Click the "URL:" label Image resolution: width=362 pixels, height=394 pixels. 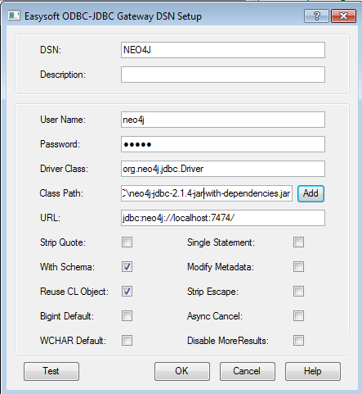(50, 218)
